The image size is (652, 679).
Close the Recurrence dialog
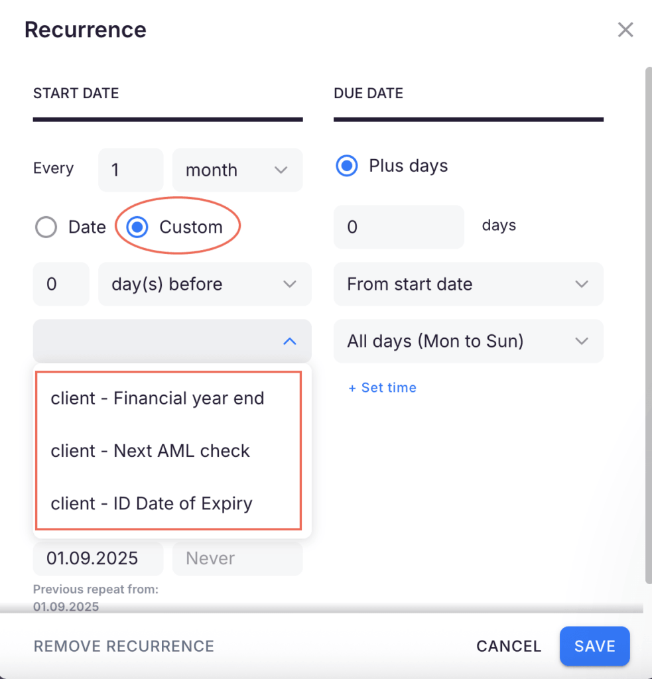[625, 29]
